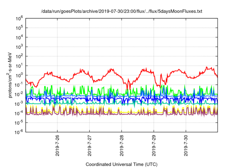Click the 2019-7-28 date label
Viewport: 240px width, 168px height.
click(x=121, y=145)
